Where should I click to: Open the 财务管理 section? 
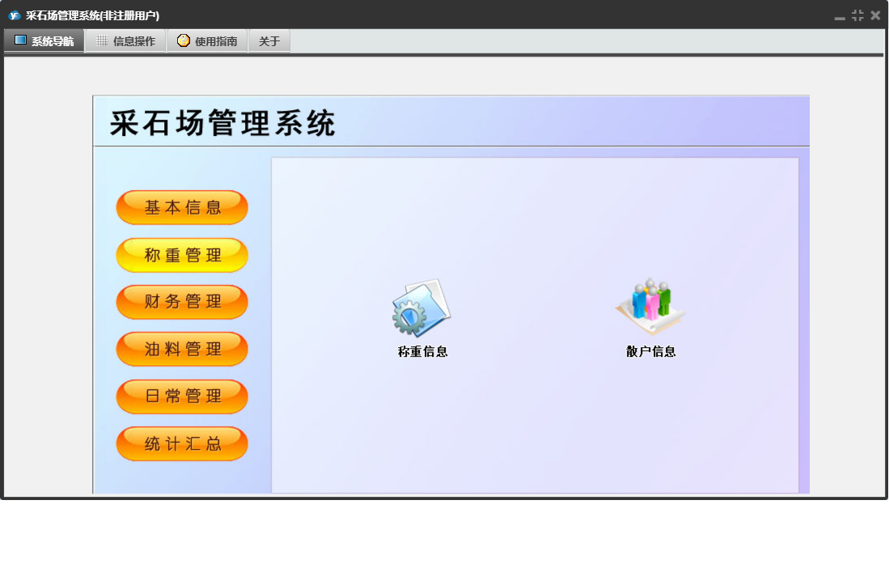click(182, 302)
